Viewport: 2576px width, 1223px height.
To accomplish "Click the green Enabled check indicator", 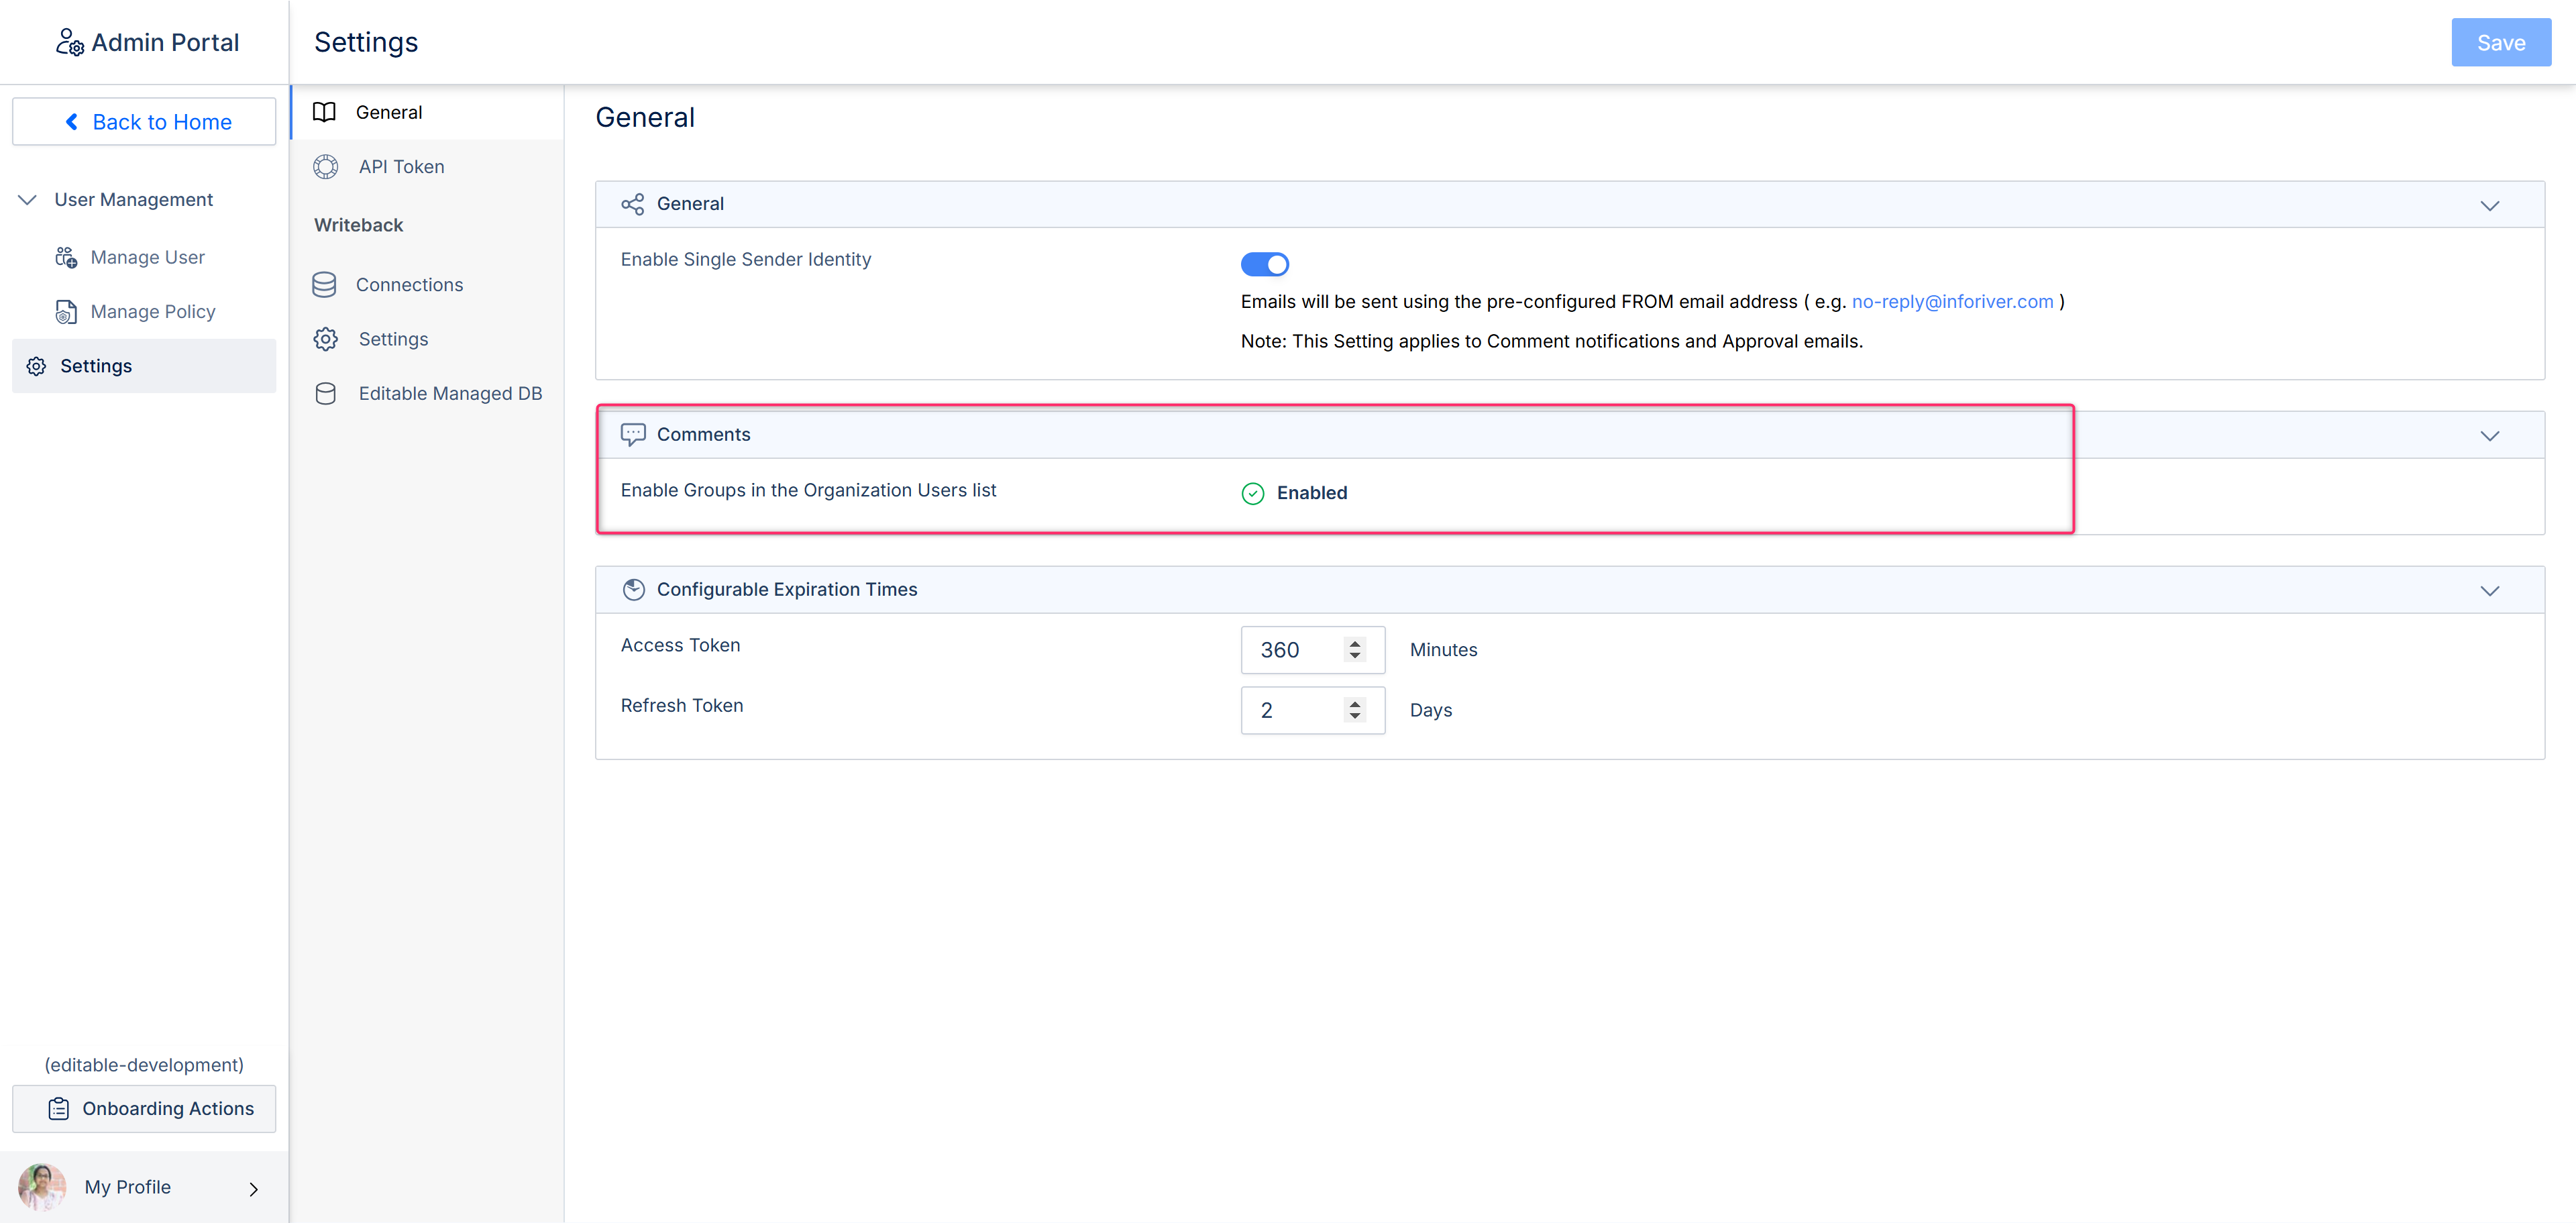I will (1252, 493).
